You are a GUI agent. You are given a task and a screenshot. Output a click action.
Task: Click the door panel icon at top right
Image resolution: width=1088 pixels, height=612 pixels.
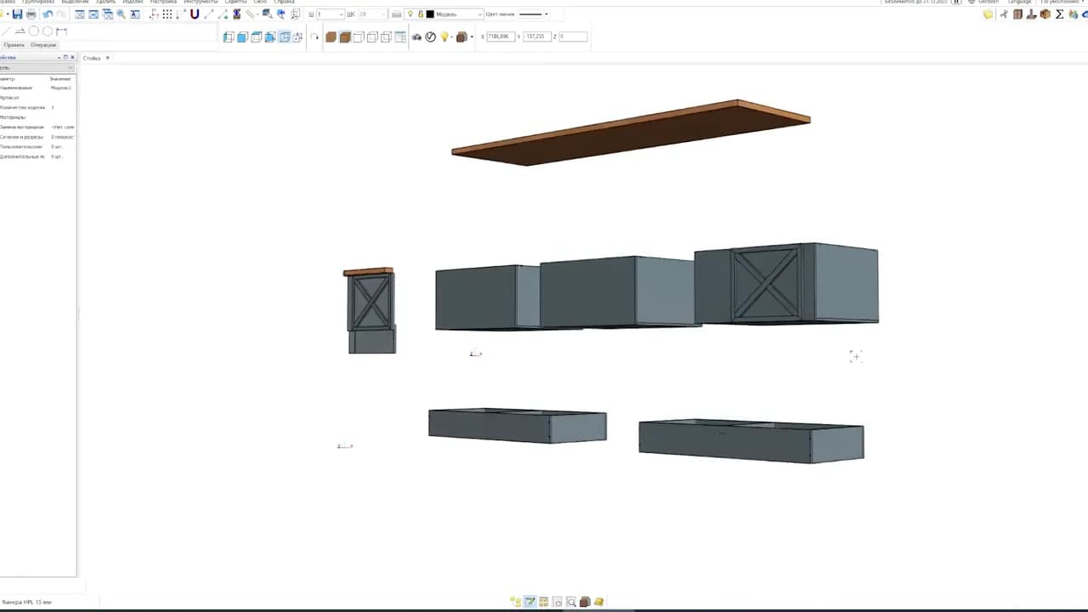pyautogui.click(x=1017, y=14)
